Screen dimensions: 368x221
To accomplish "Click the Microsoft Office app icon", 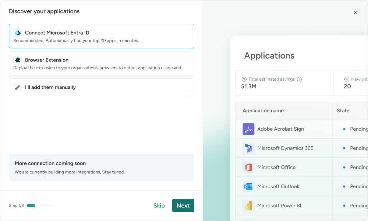I will [248, 167].
